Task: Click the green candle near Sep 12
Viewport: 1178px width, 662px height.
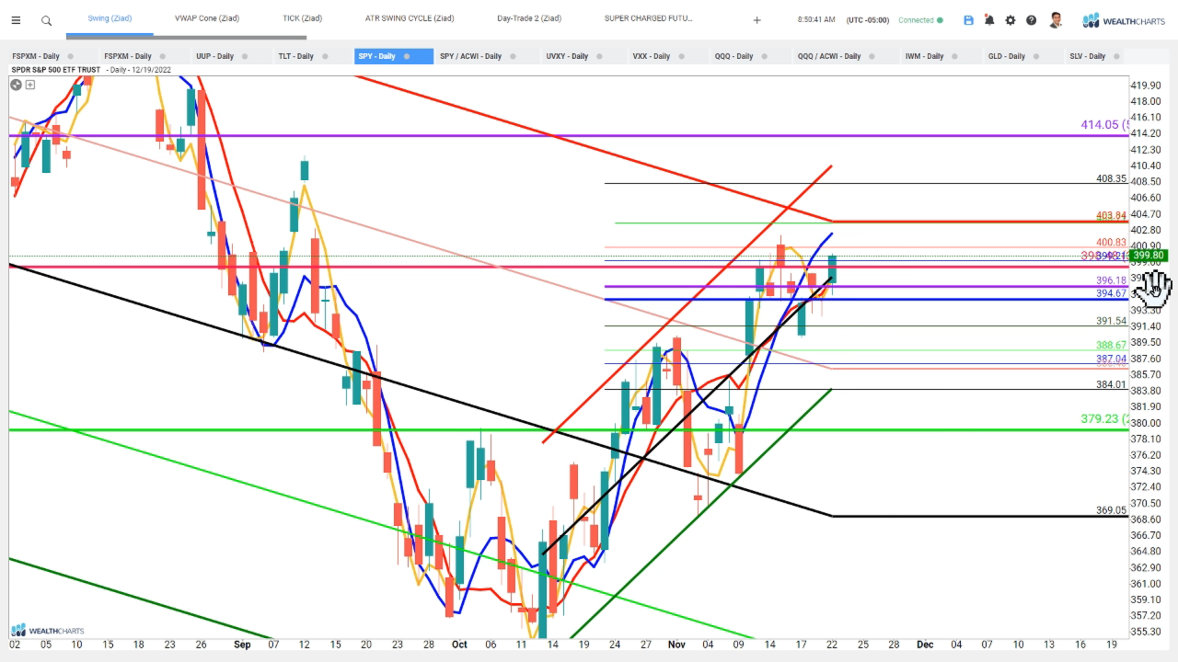Action: click(x=304, y=170)
